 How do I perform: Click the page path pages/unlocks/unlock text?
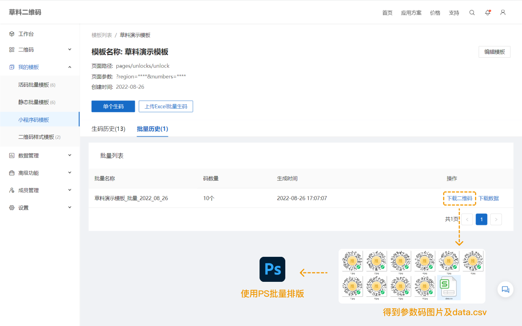point(142,66)
